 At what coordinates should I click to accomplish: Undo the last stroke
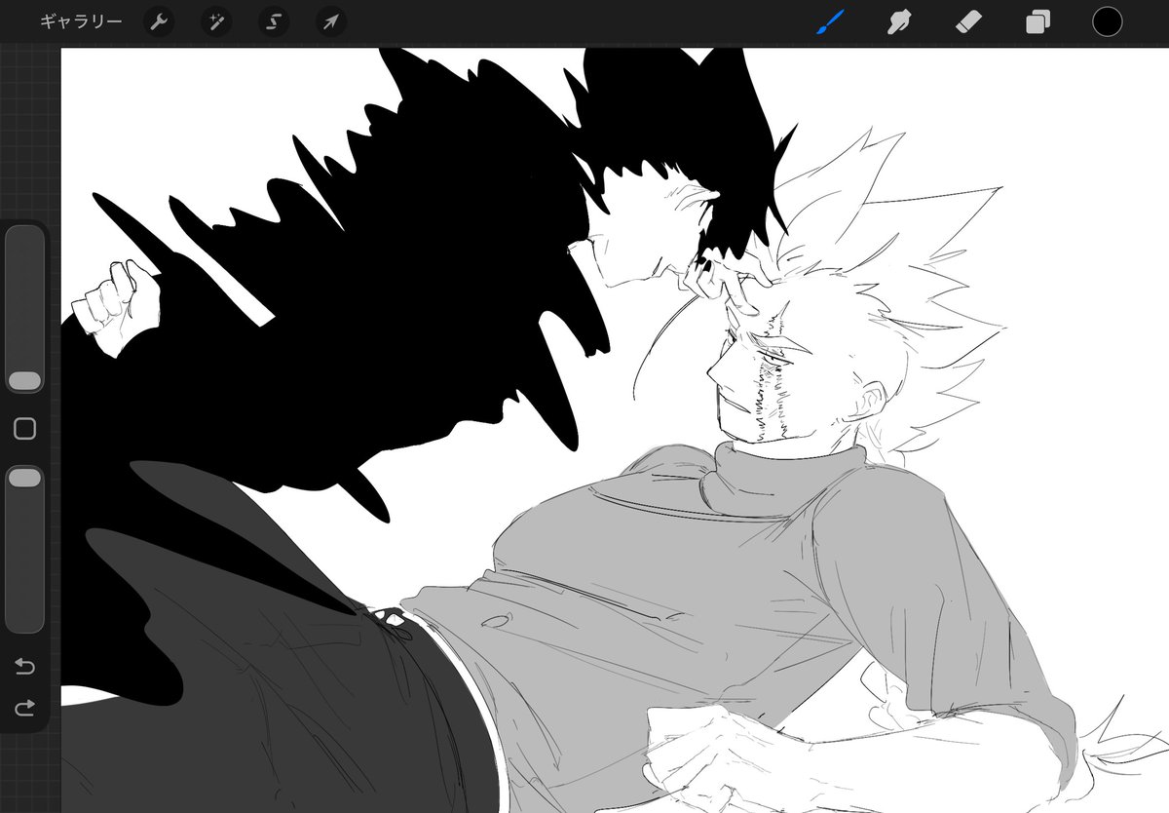[24, 667]
